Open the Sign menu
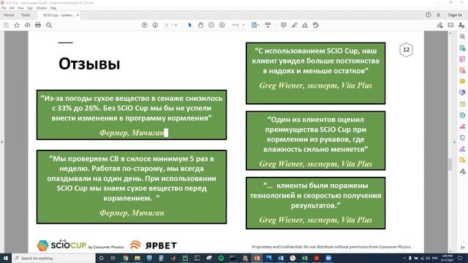 [30, 8]
